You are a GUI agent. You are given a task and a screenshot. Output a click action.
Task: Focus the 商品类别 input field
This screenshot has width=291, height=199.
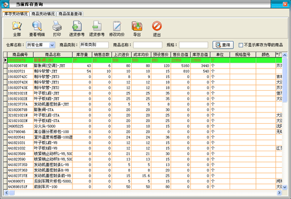point(94,45)
